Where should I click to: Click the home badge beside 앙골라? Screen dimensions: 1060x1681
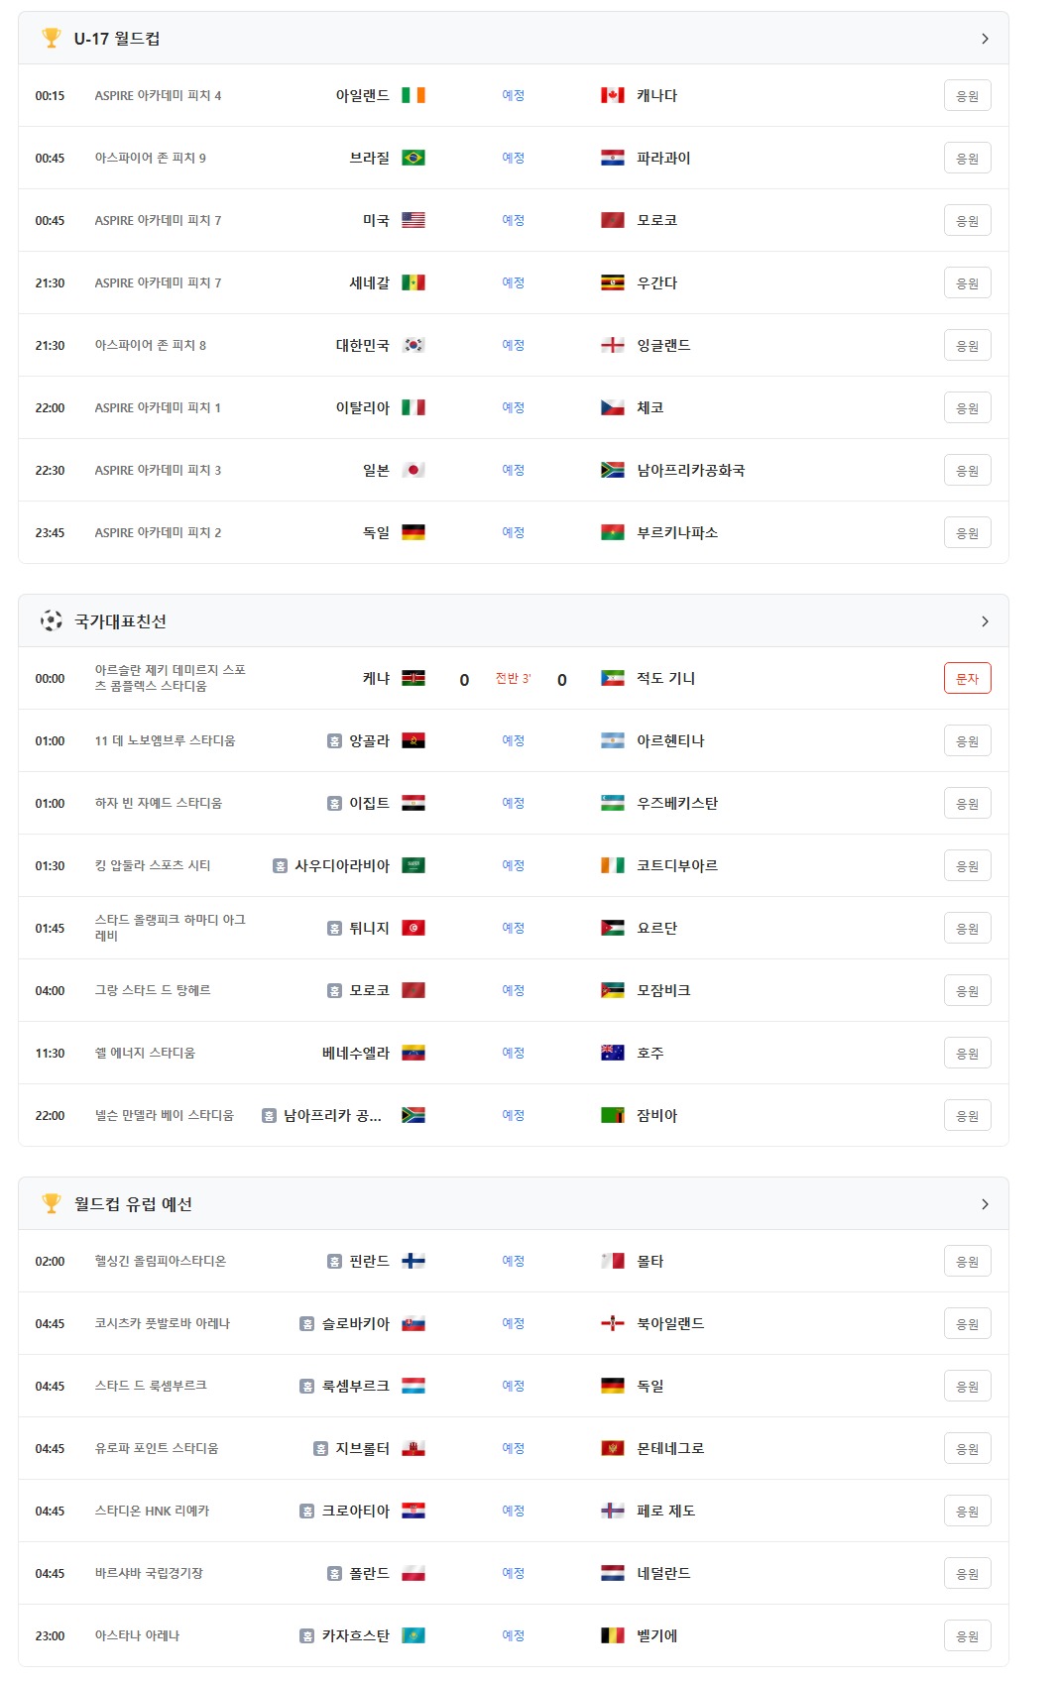point(334,740)
